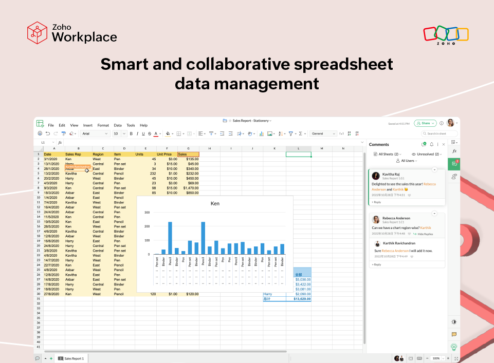Viewport: 494px width, 363px height.
Task: Use the Format Painter icon
Action: pyautogui.click(x=63, y=133)
